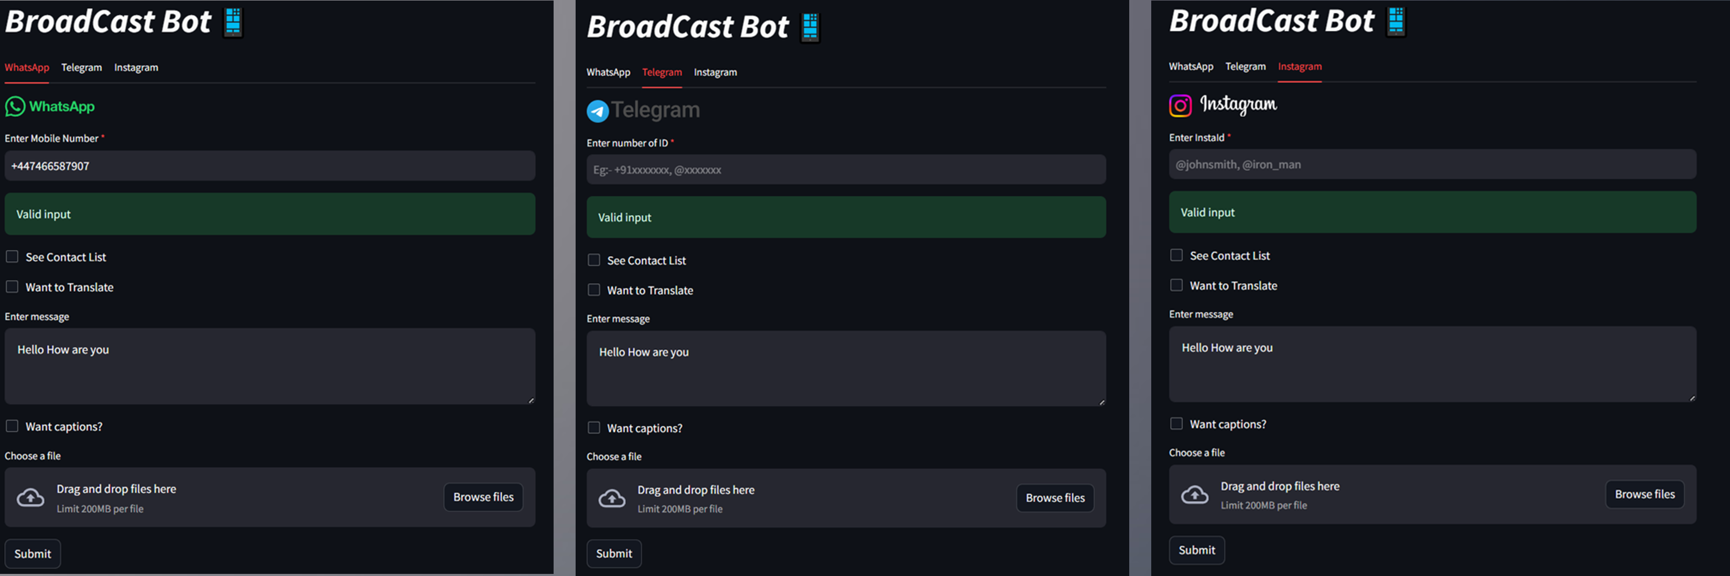Toggle Want captions? checkbox in WhatsApp panel

(12, 426)
